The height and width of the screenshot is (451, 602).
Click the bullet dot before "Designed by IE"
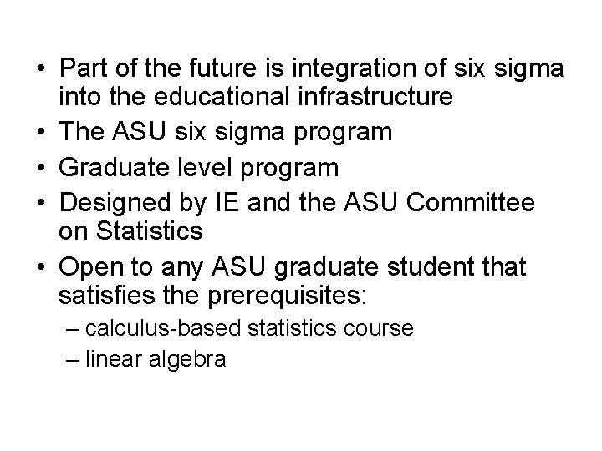[41, 202]
